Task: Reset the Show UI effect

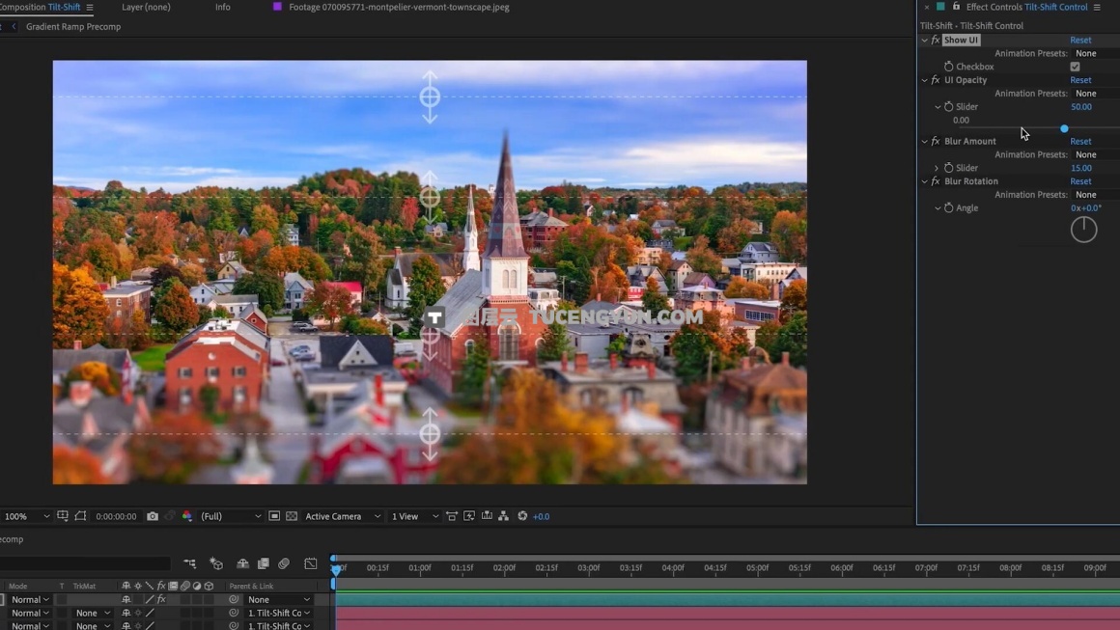Action: click(1080, 40)
